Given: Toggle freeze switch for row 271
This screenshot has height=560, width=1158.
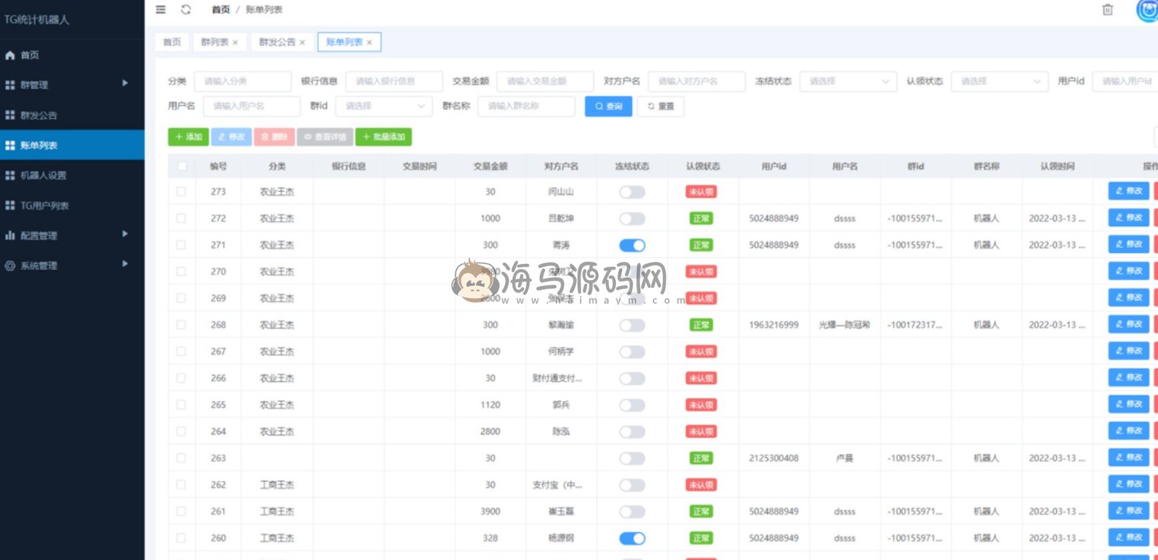Looking at the screenshot, I should [631, 245].
